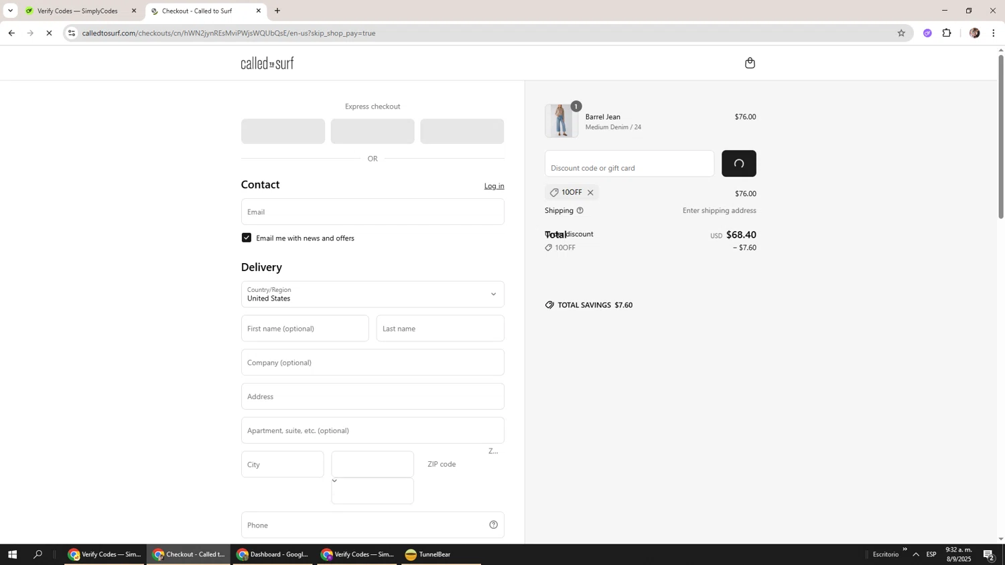Focus the Email input field

373,212
